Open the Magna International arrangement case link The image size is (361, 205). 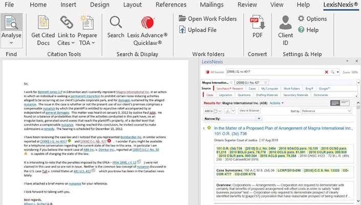283,131
